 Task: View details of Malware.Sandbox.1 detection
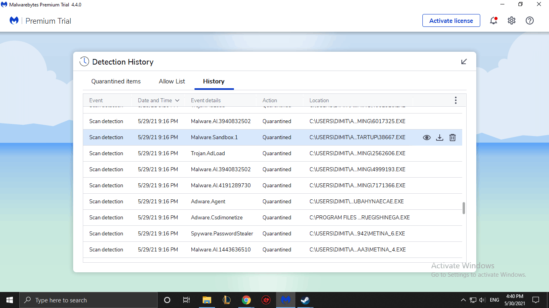[427, 138]
